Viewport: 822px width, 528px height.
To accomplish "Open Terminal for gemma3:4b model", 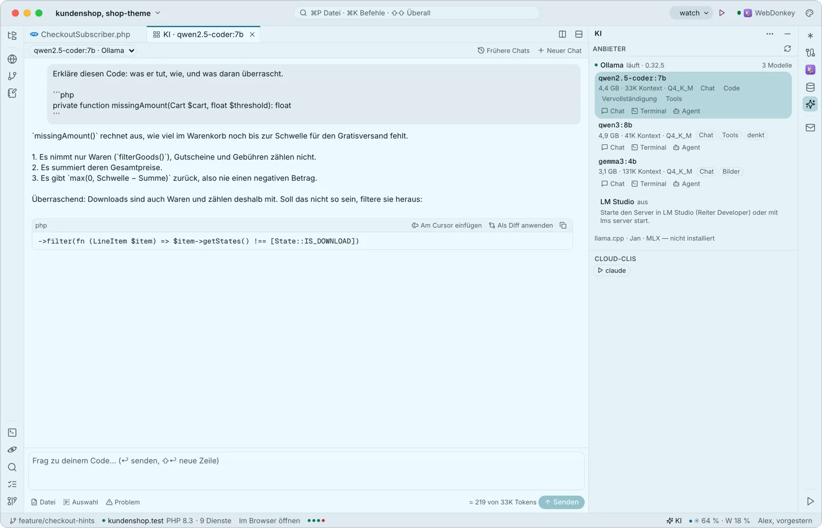I will click(649, 184).
